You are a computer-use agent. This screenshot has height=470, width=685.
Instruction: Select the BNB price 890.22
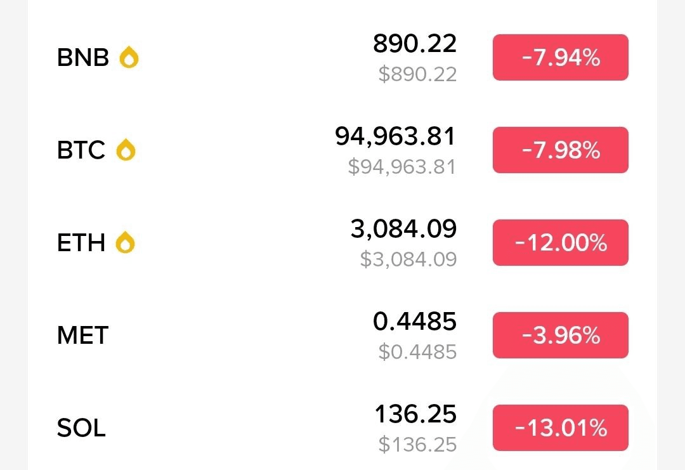click(x=415, y=44)
